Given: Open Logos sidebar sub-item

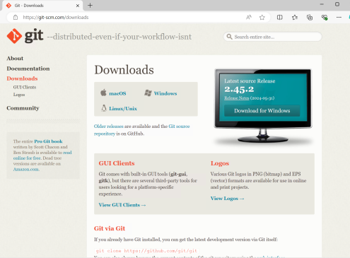Looking at the screenshot, I should [19, 95].
